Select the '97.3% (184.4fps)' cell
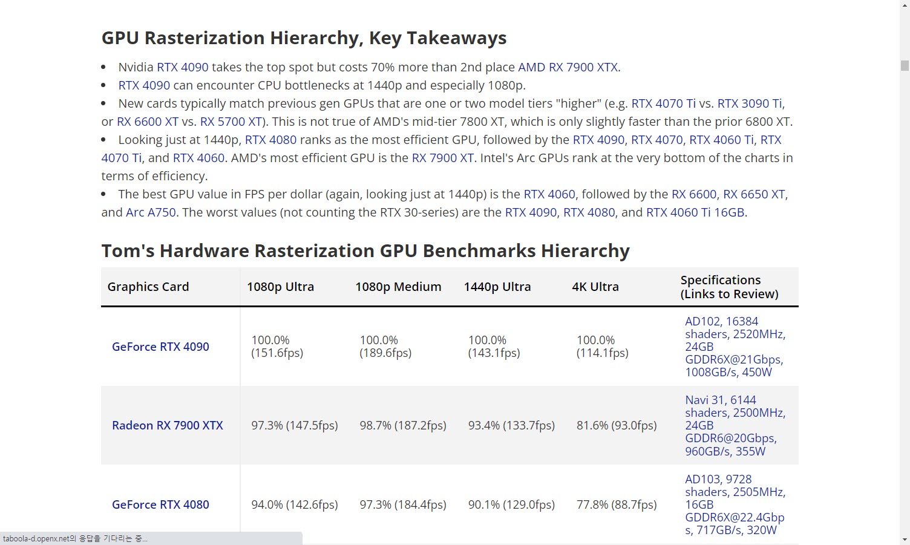 click(x=403, y=504)
